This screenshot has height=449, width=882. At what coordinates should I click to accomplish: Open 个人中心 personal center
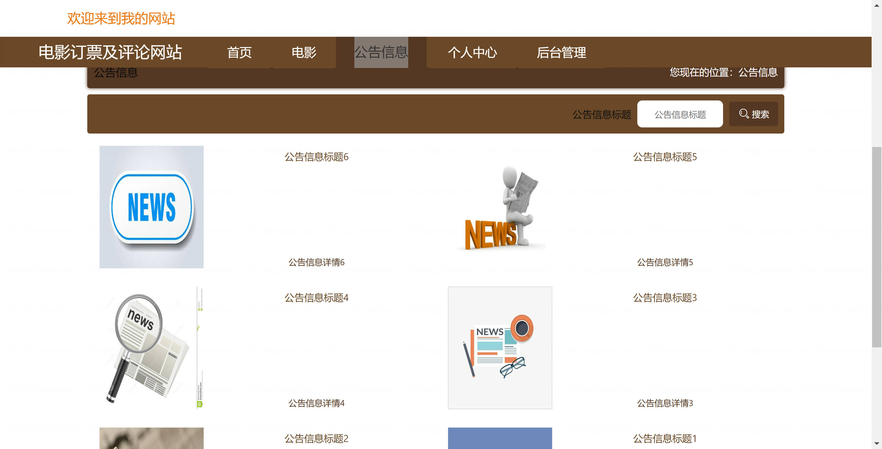(x=472, y=52)
